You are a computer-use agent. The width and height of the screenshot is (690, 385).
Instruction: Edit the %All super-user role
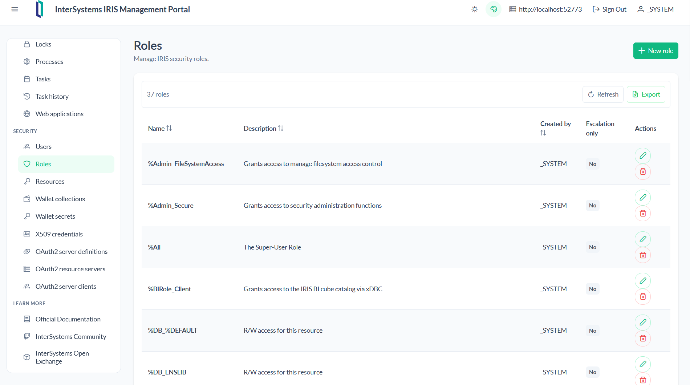642,239
